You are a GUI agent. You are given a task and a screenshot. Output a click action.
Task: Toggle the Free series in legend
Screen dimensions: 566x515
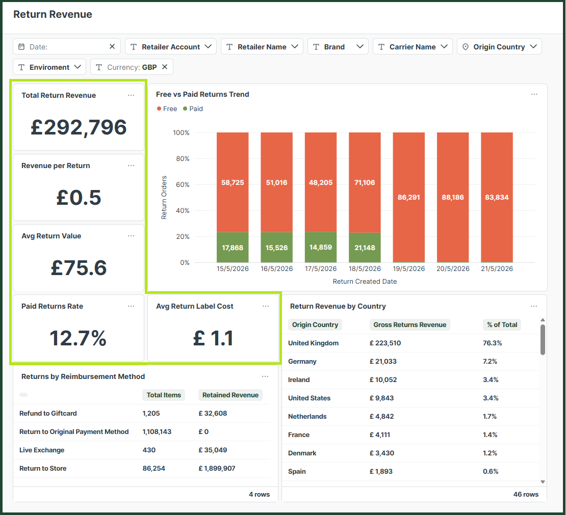tap(167, 109)
